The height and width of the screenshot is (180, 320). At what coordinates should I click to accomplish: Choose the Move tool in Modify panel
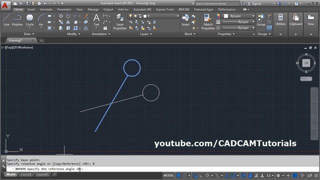click(61, 16)
